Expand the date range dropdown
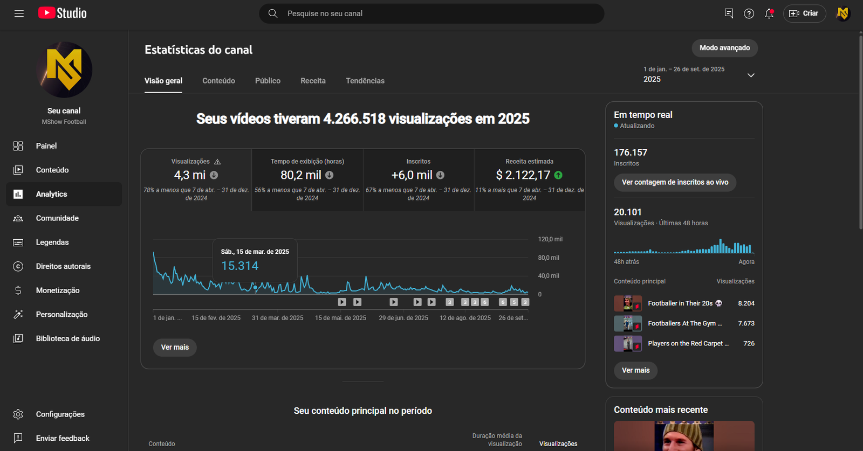863x451 pixels. [750, 75]
